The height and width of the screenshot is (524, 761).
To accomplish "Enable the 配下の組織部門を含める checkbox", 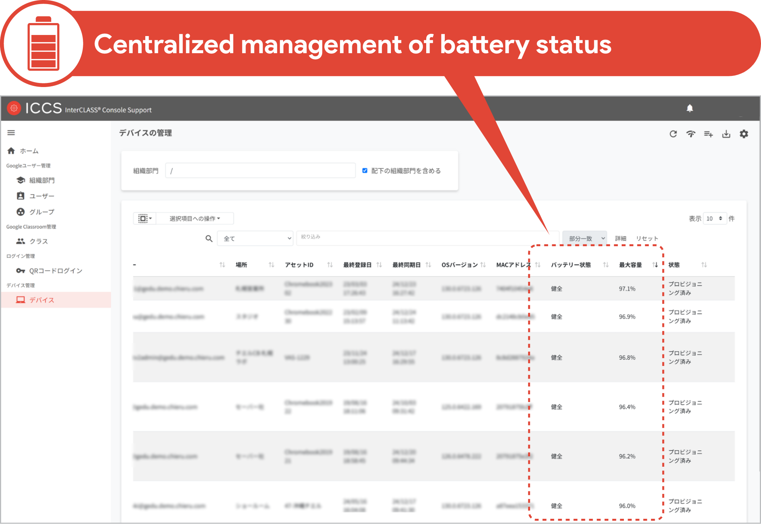I will [x=365, y=170].
